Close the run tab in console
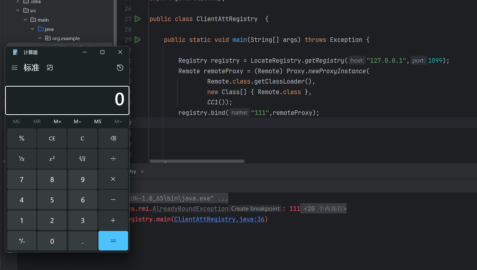This screenshot has height=270, width=477. [142, 172]
